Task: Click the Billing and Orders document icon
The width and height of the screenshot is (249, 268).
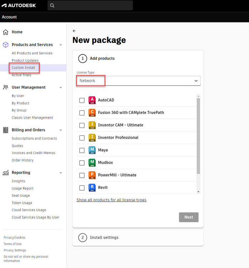Action: pyautogui.click(x=6, y=130)
